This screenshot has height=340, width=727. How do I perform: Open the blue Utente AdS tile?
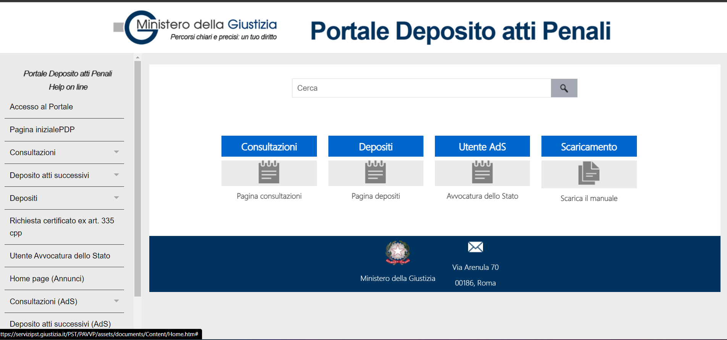(x=482, y=146)
